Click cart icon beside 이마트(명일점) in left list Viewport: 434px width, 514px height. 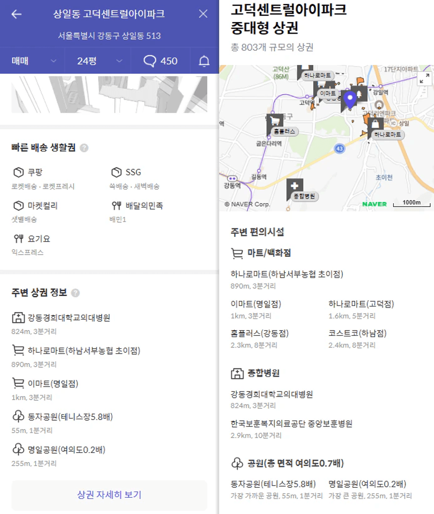pos(18,383)
